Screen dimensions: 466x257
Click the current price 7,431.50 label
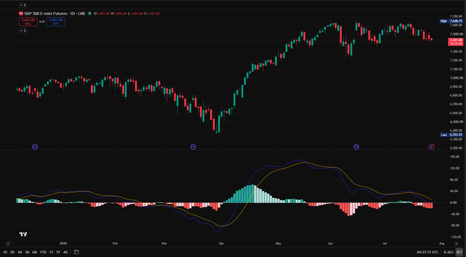click(456, 40)
